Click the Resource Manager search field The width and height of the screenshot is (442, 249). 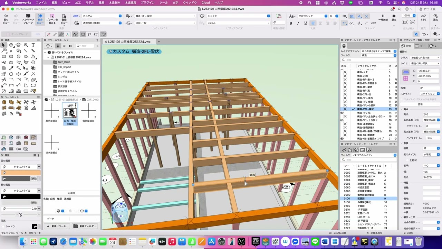point(85,46)
